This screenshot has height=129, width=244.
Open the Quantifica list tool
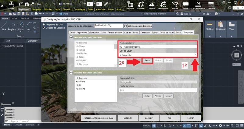coord(210,5)
